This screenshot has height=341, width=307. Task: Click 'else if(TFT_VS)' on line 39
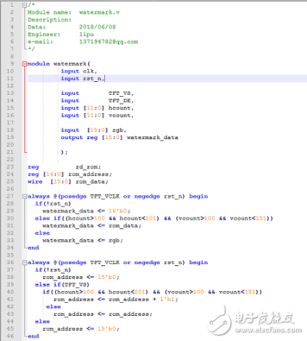pos(62,284)
